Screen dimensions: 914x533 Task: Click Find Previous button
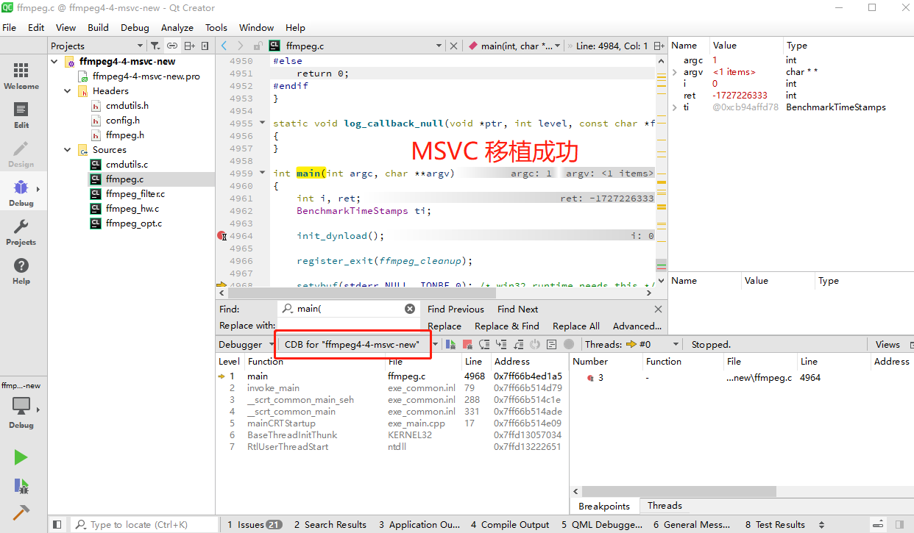coord(456,309)
